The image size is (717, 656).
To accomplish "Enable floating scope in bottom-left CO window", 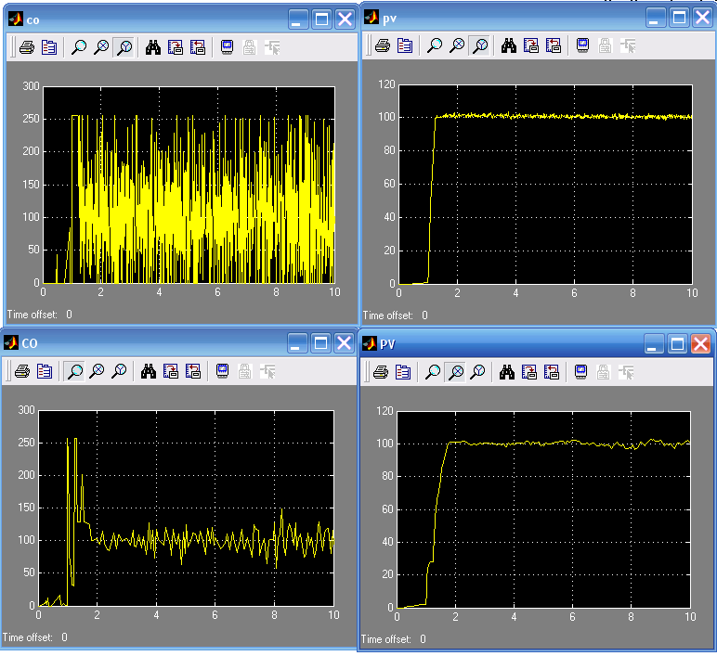I will 223,371.
